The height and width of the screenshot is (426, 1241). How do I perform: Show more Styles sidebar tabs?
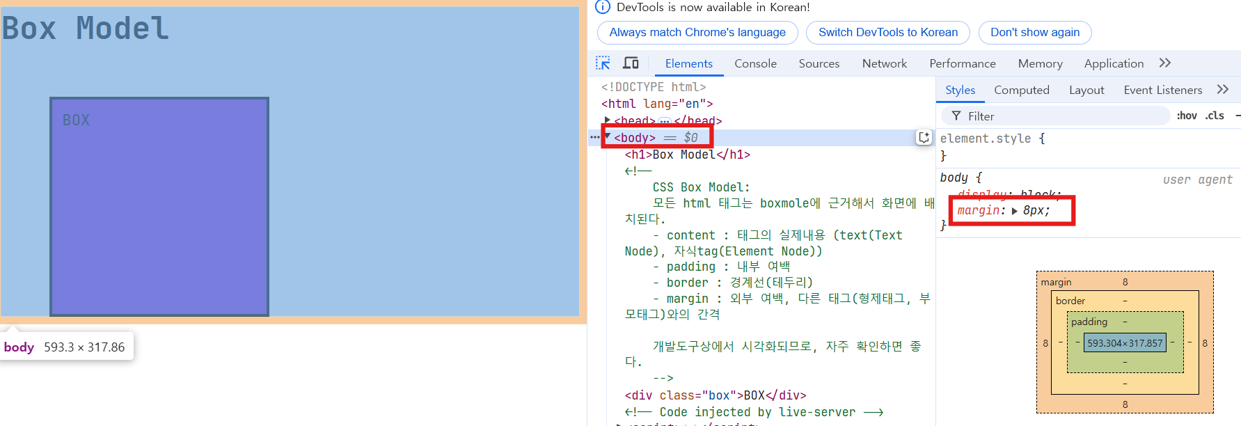click(1223, 90)
